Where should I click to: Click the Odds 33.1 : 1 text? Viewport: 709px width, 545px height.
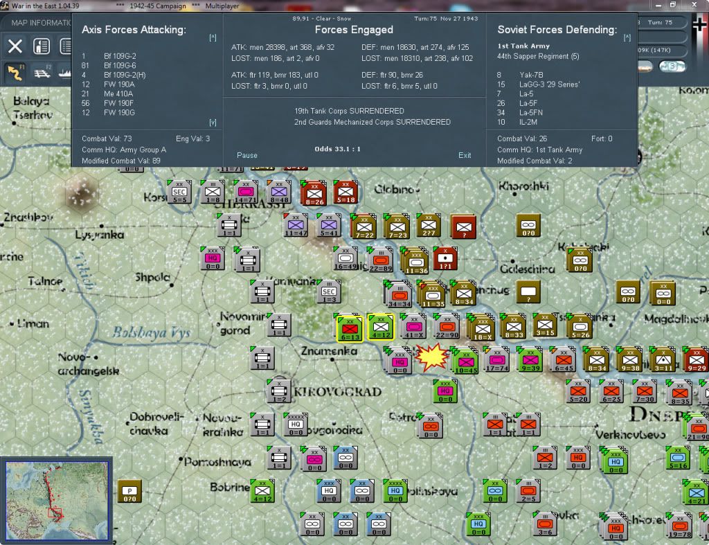coord(337,149)
